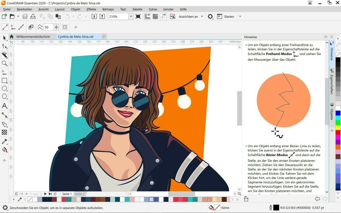Open the Starten dropdown arrow
341x213 pixels.
(x=240, y=16)
